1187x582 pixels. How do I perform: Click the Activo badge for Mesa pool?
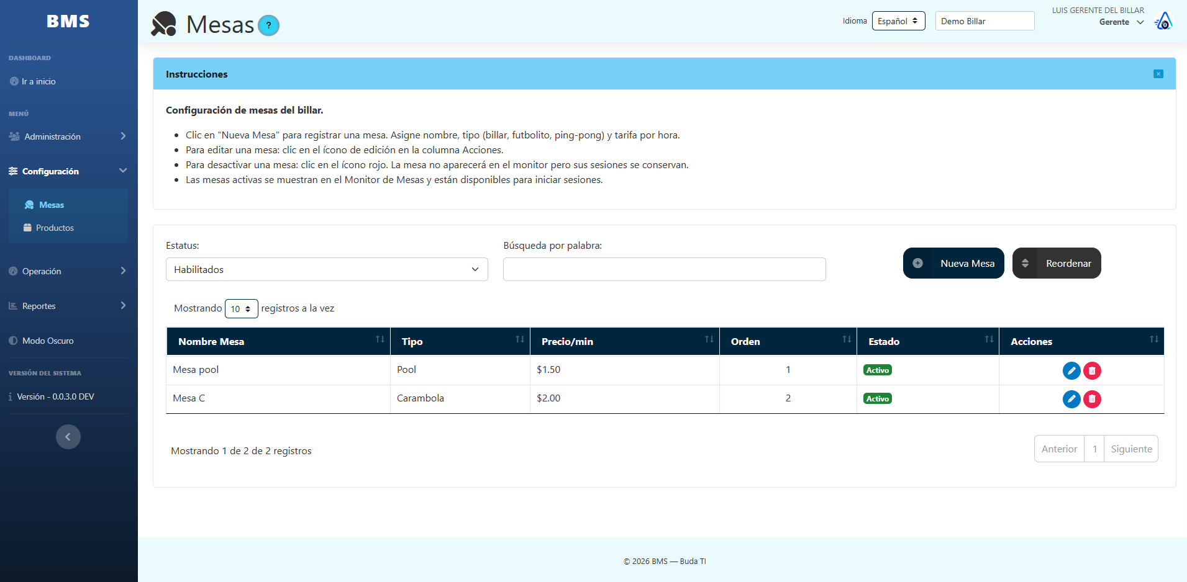pos(878,370)
